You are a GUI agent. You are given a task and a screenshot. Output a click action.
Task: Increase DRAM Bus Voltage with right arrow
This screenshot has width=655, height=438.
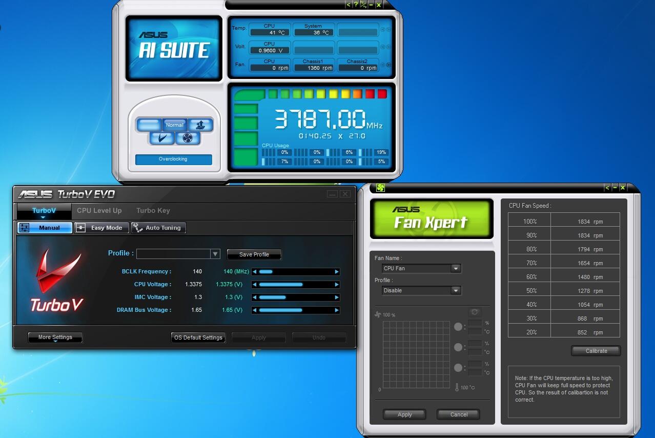[x=337, y=310]
